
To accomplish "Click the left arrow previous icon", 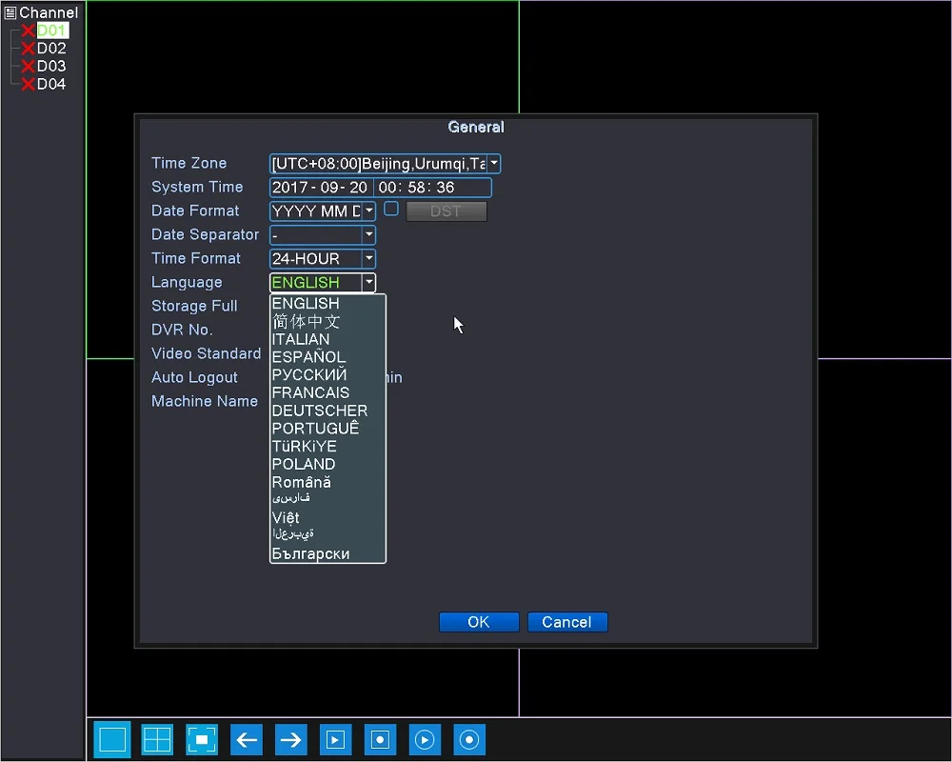I will [x=247, y=739].
